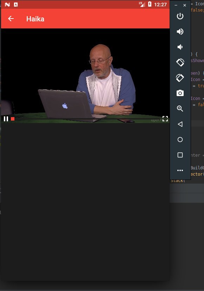Open the emulator extended controls (three dots)
The width and height of the screenshot is (204, 291).
point(180,170)
